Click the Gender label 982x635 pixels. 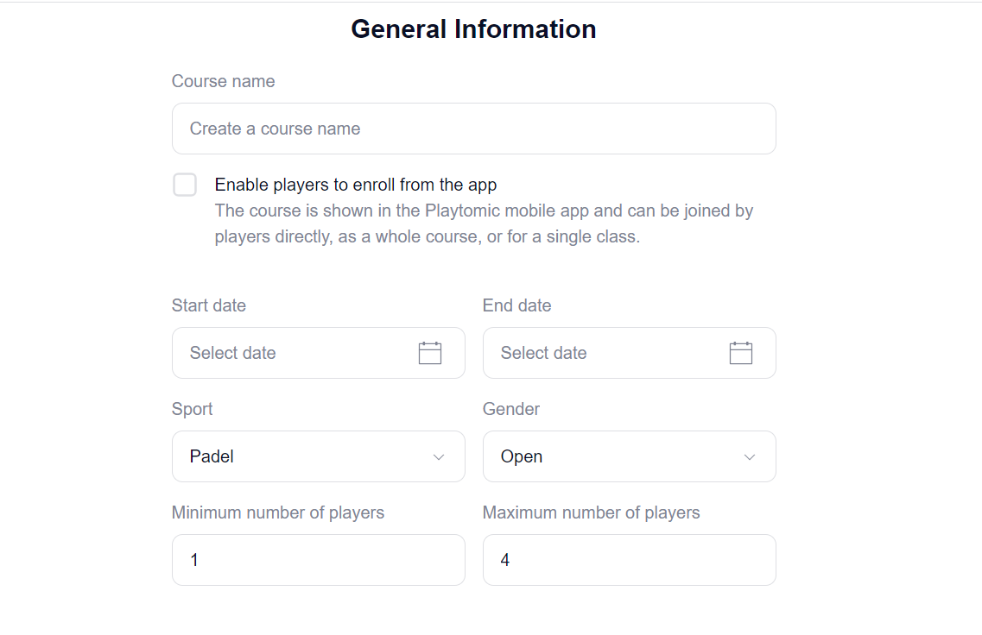(510, 408)
